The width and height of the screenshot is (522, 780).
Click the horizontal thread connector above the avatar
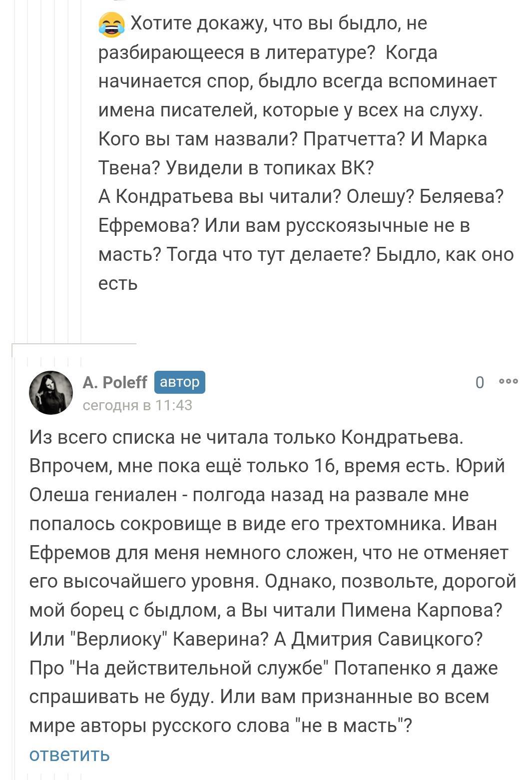pyautogui.click(x=75, y=344)
